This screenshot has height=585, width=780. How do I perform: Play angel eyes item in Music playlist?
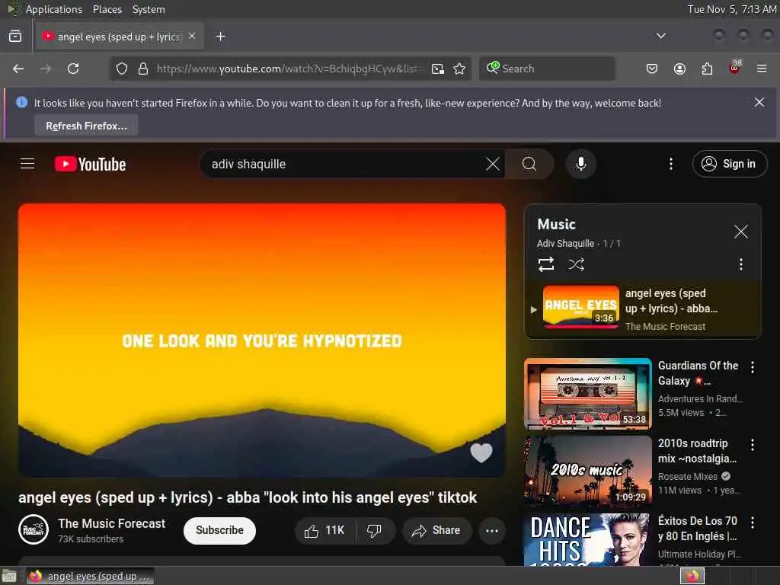point(643,309)
